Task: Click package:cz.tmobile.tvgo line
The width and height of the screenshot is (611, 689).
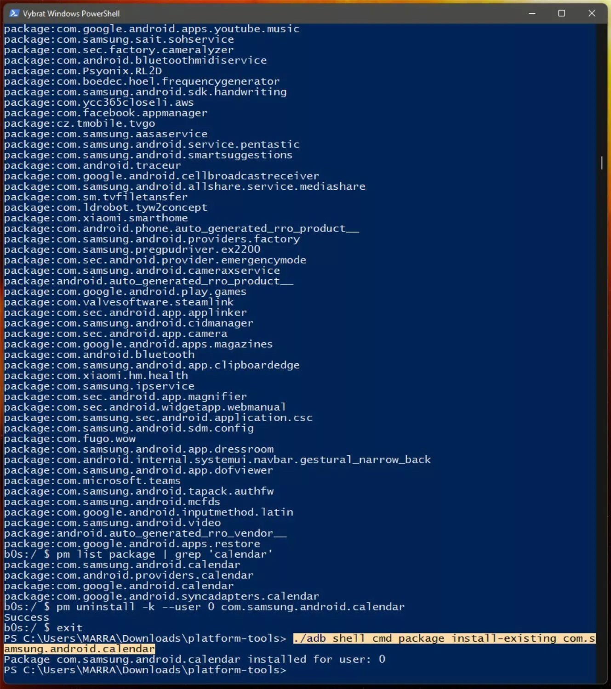Action: [x=80, y=124]
